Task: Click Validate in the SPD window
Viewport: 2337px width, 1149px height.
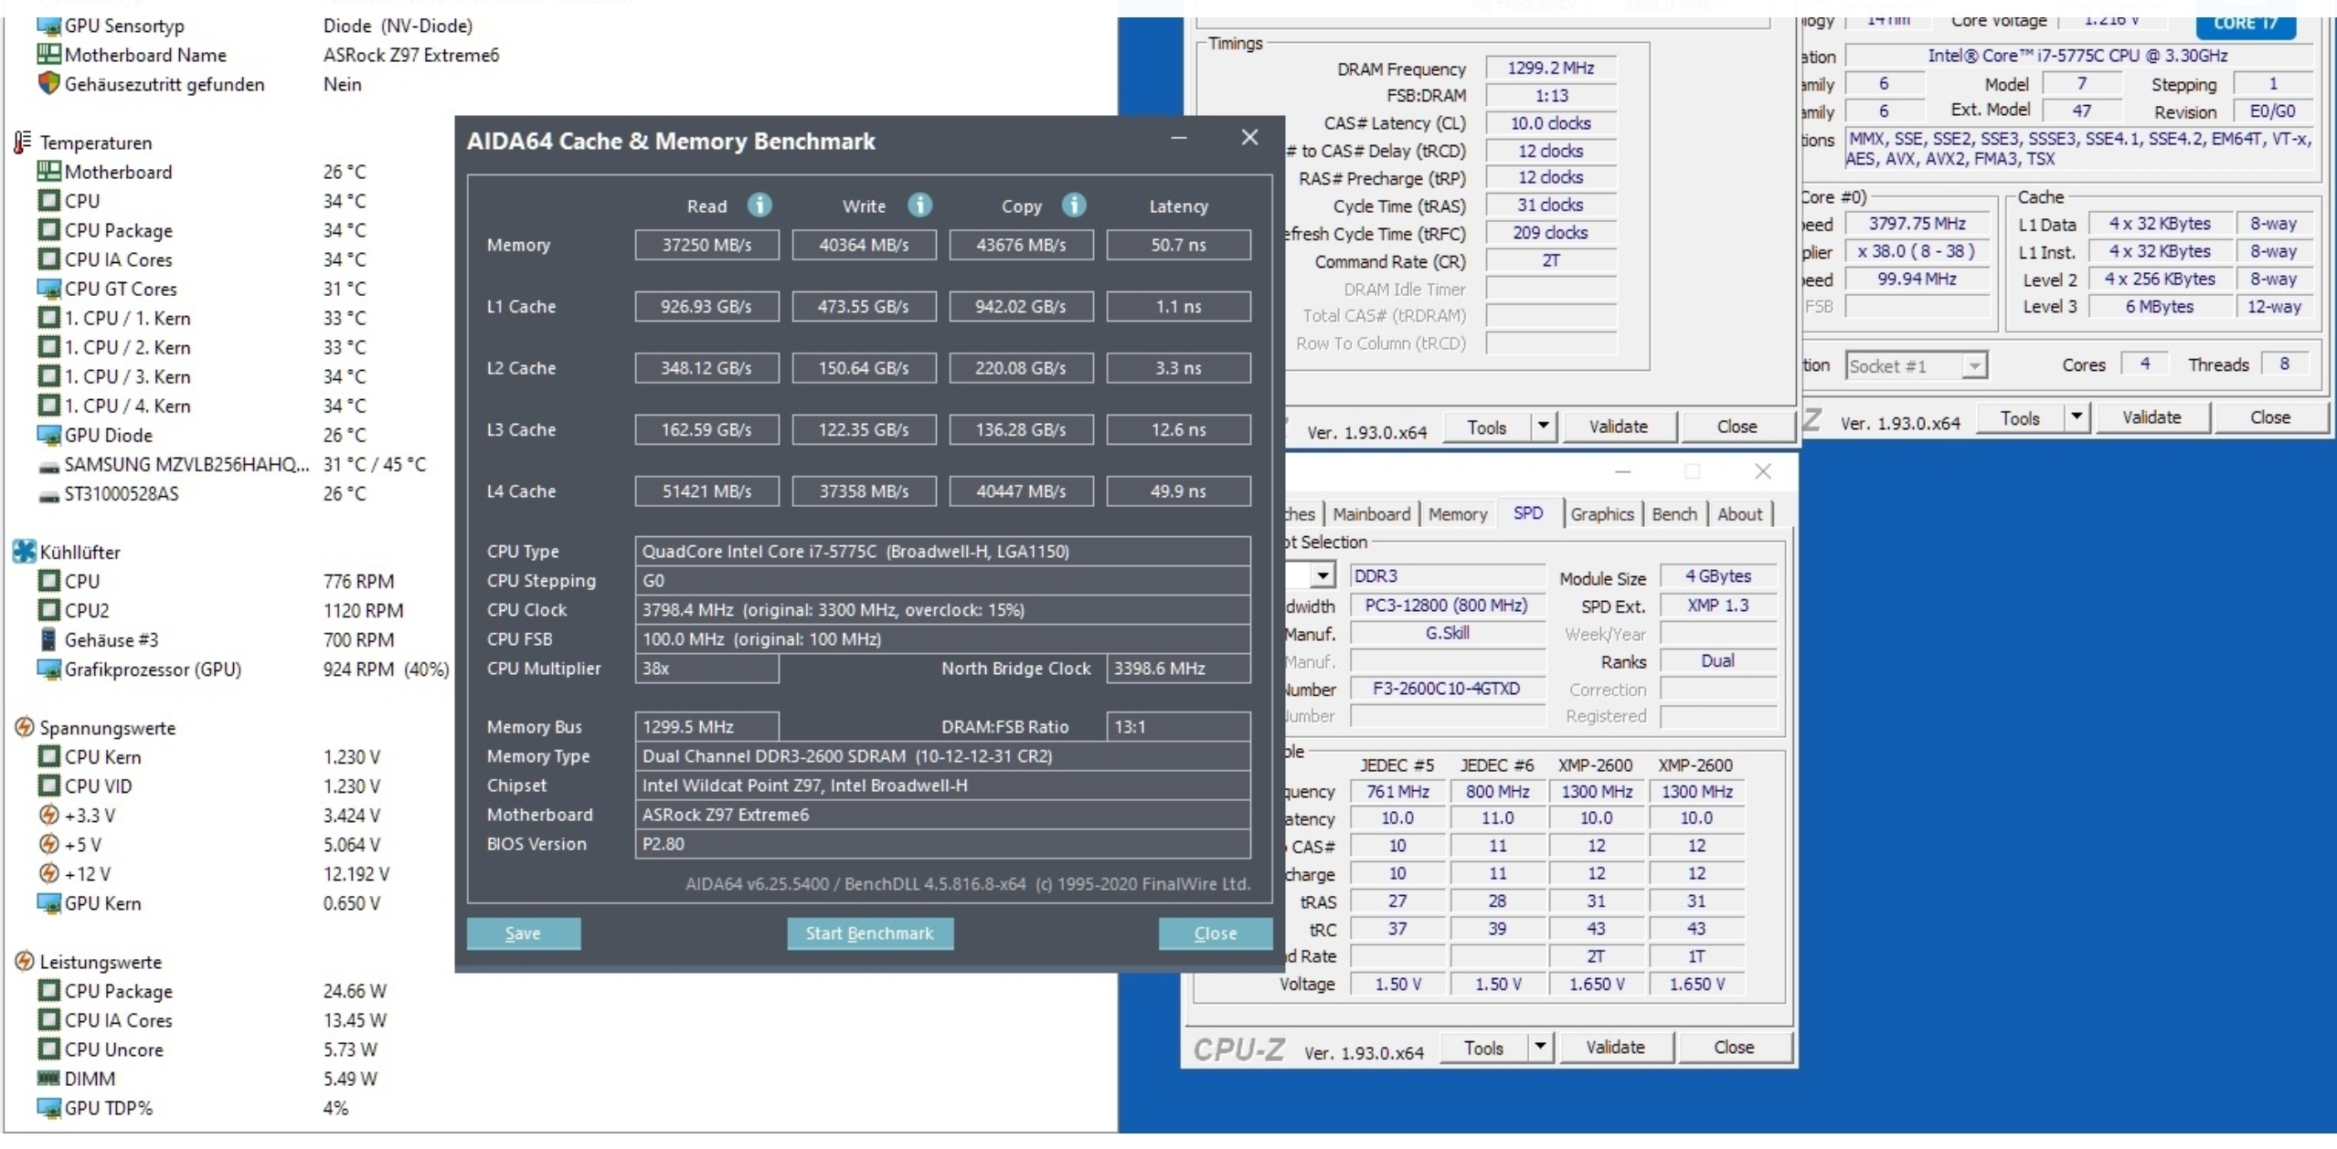Action: pos(1615,1047)
